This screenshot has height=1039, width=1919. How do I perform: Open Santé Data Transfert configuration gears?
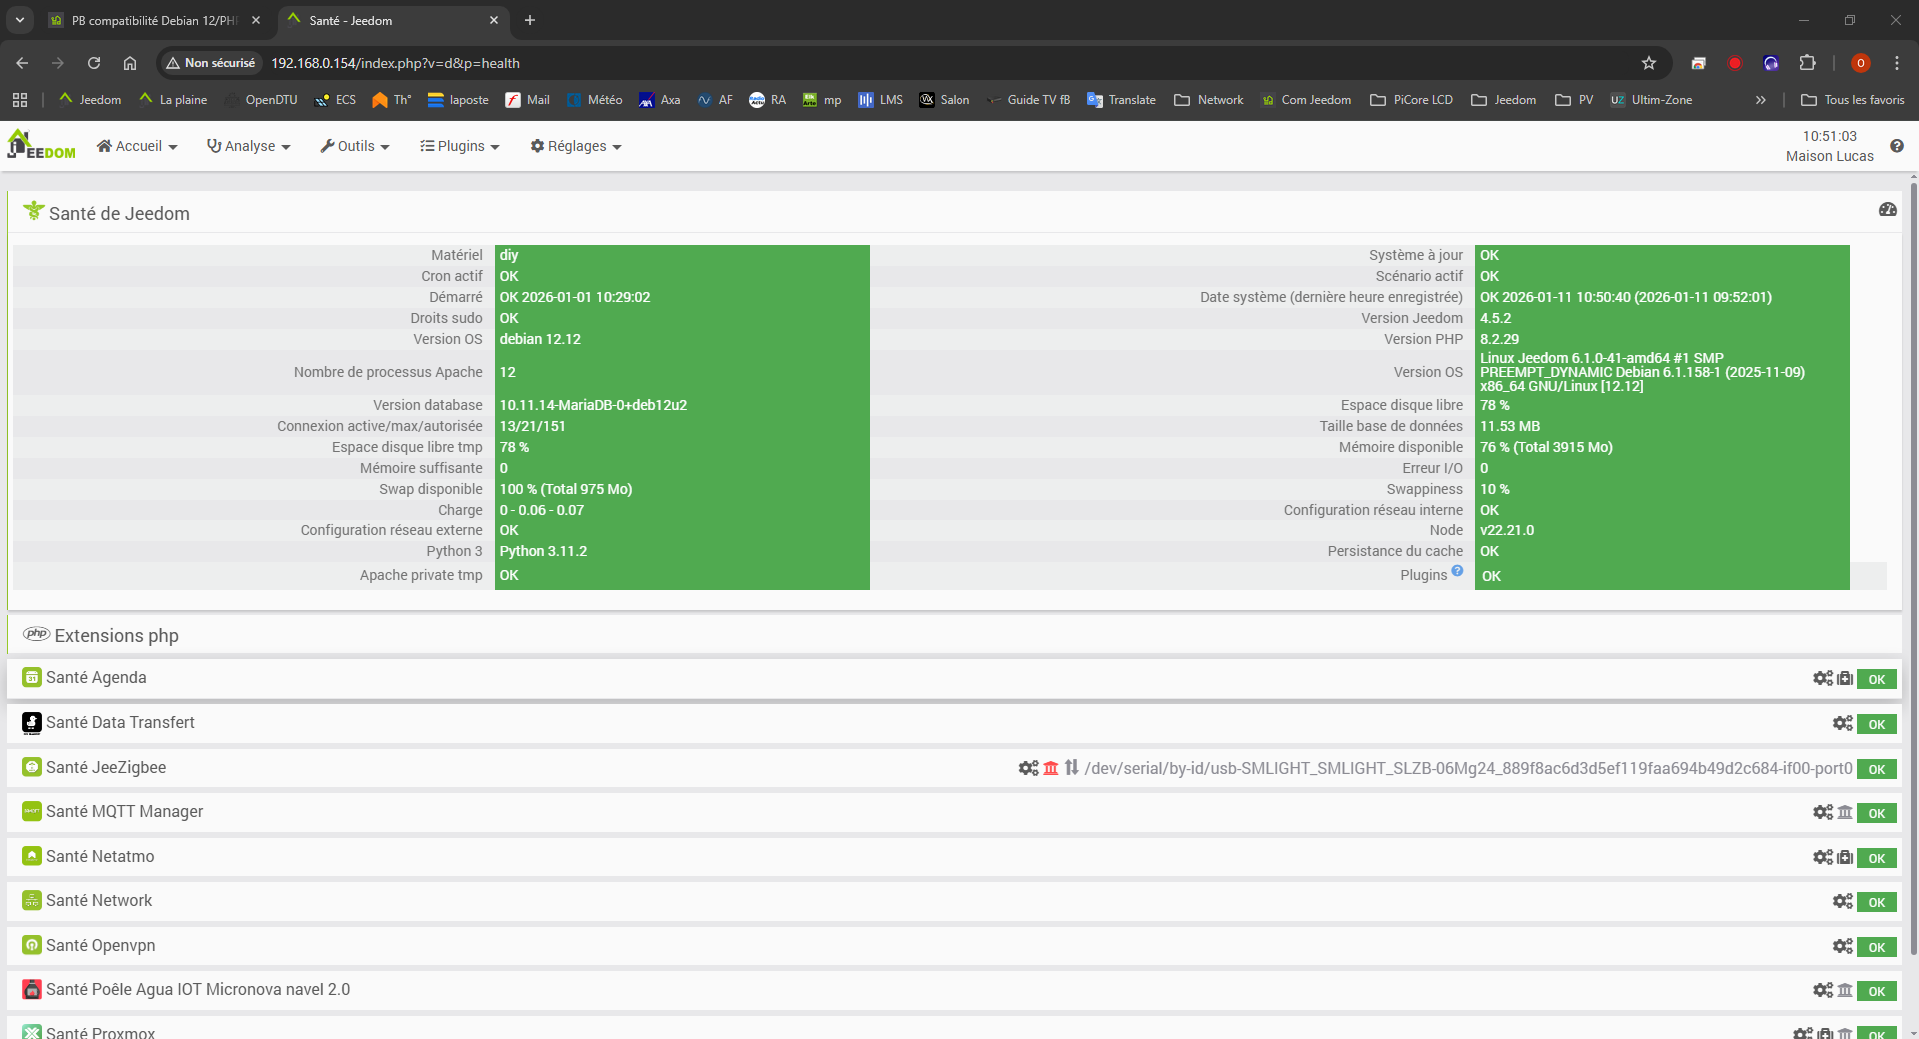click(x=1843, y=723)
